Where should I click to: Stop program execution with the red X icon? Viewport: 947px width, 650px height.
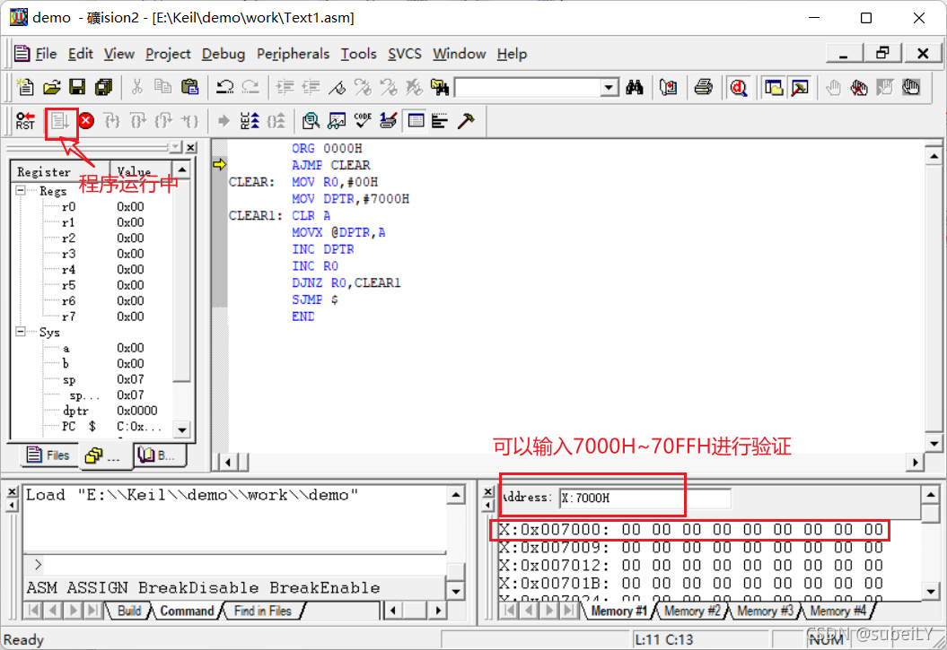(x=86, y=121)
